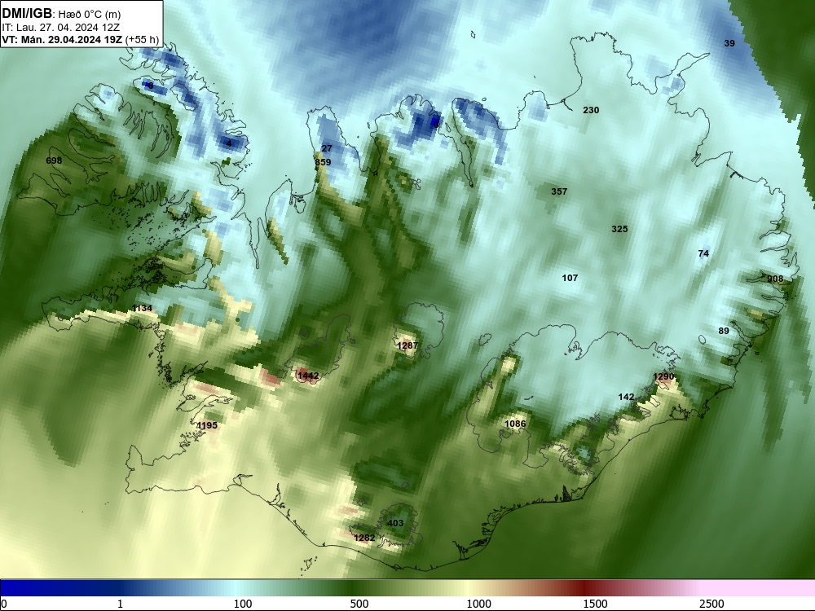Click the map value label 1287

[407, 345]
